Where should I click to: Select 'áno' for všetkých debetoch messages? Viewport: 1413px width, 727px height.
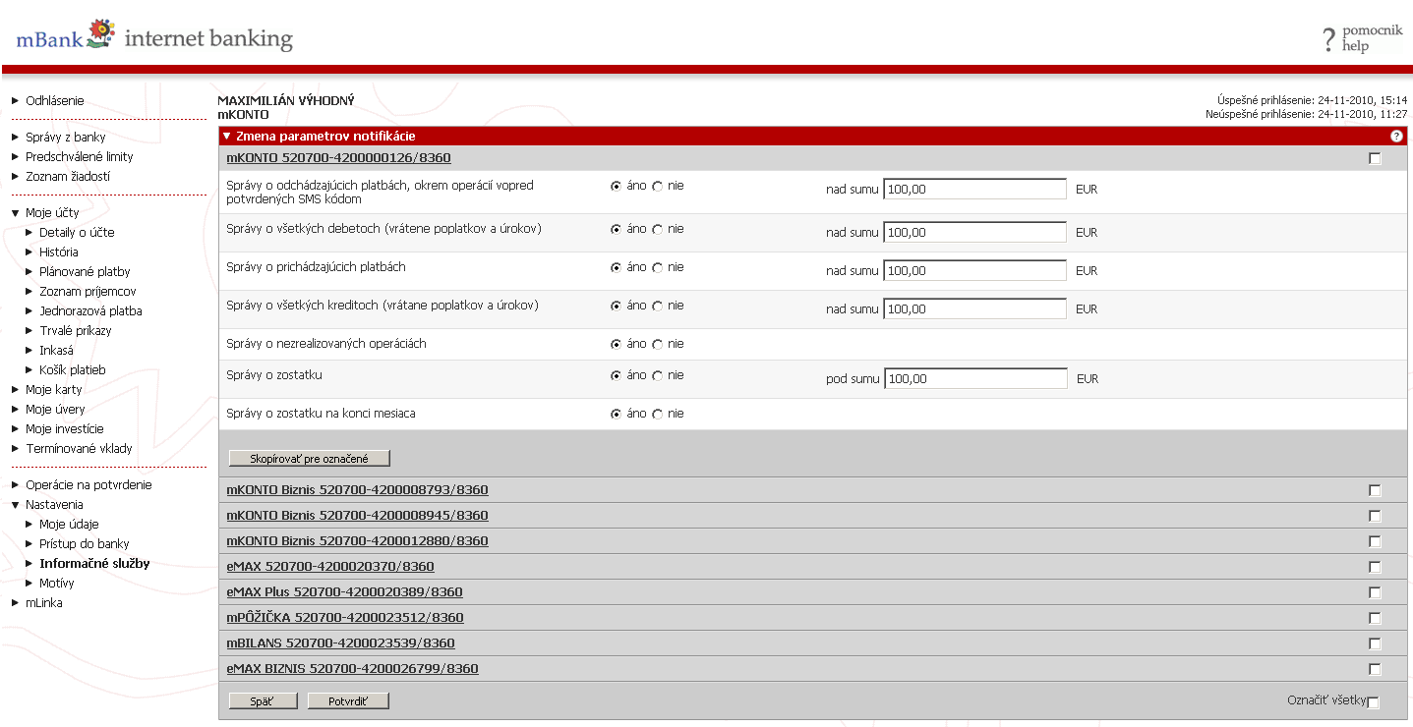click(616, 229)
